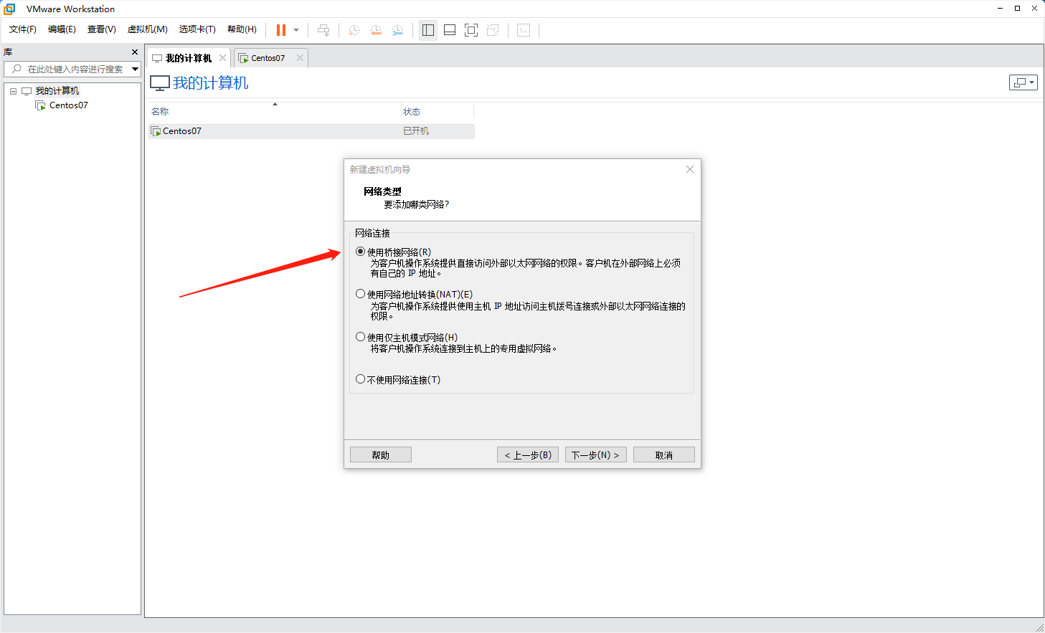Viewport: 1045px width, 633px height.
Task: Click the full screen mode icon
Action: (471, 30)
